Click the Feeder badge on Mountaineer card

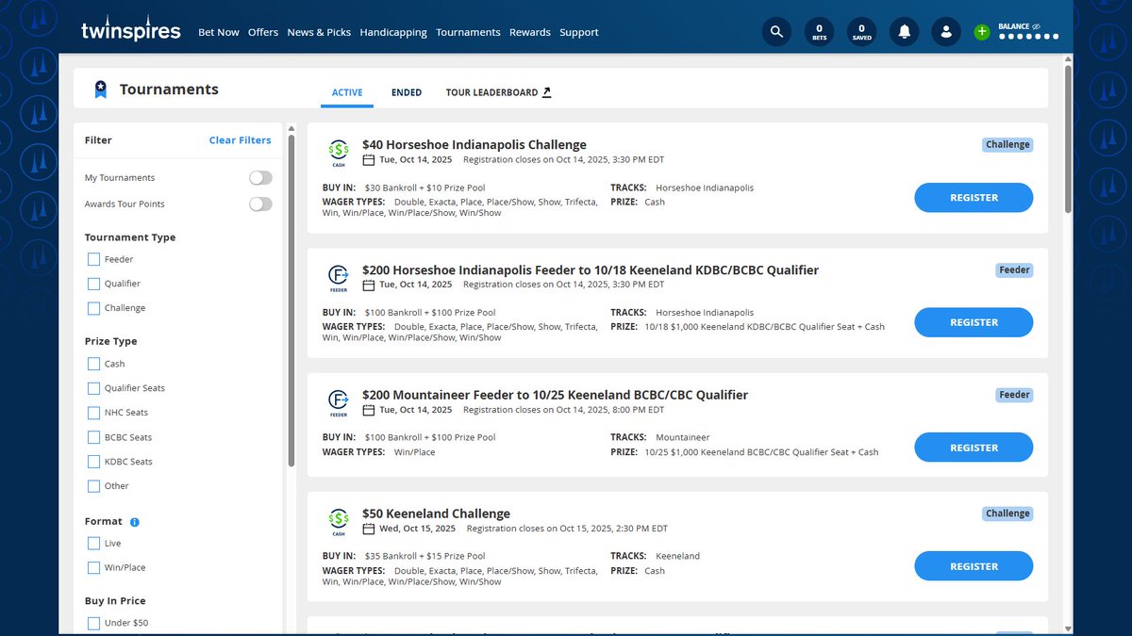(1014, 395)
